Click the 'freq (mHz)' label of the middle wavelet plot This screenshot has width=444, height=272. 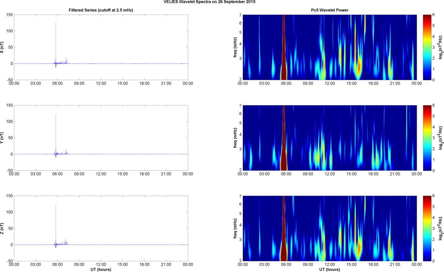pyautogui.click(x=234, y=138)
